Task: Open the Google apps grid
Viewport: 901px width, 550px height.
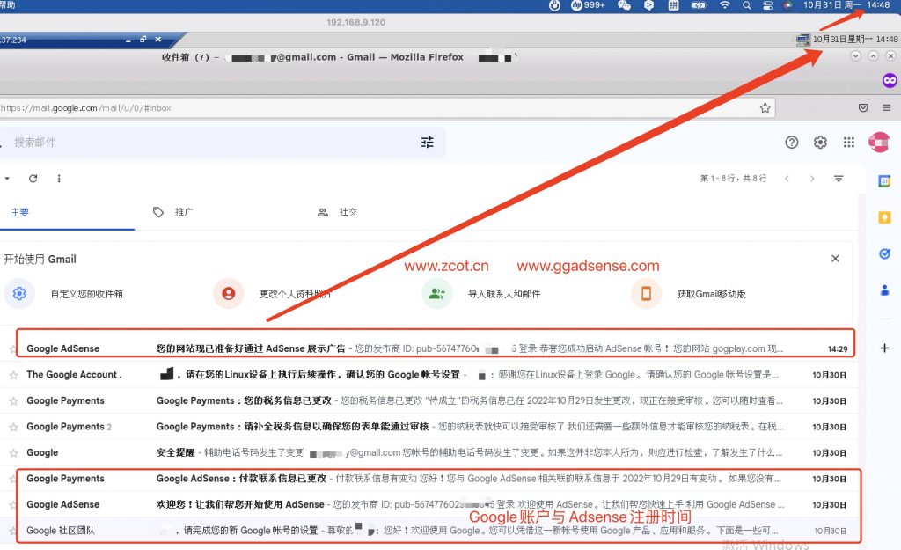Action: [849, 142]
